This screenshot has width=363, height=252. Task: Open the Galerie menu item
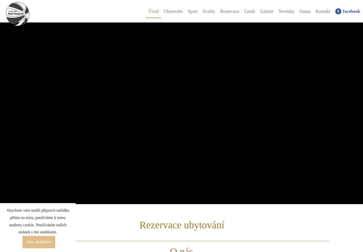click(x=267, y=11)
